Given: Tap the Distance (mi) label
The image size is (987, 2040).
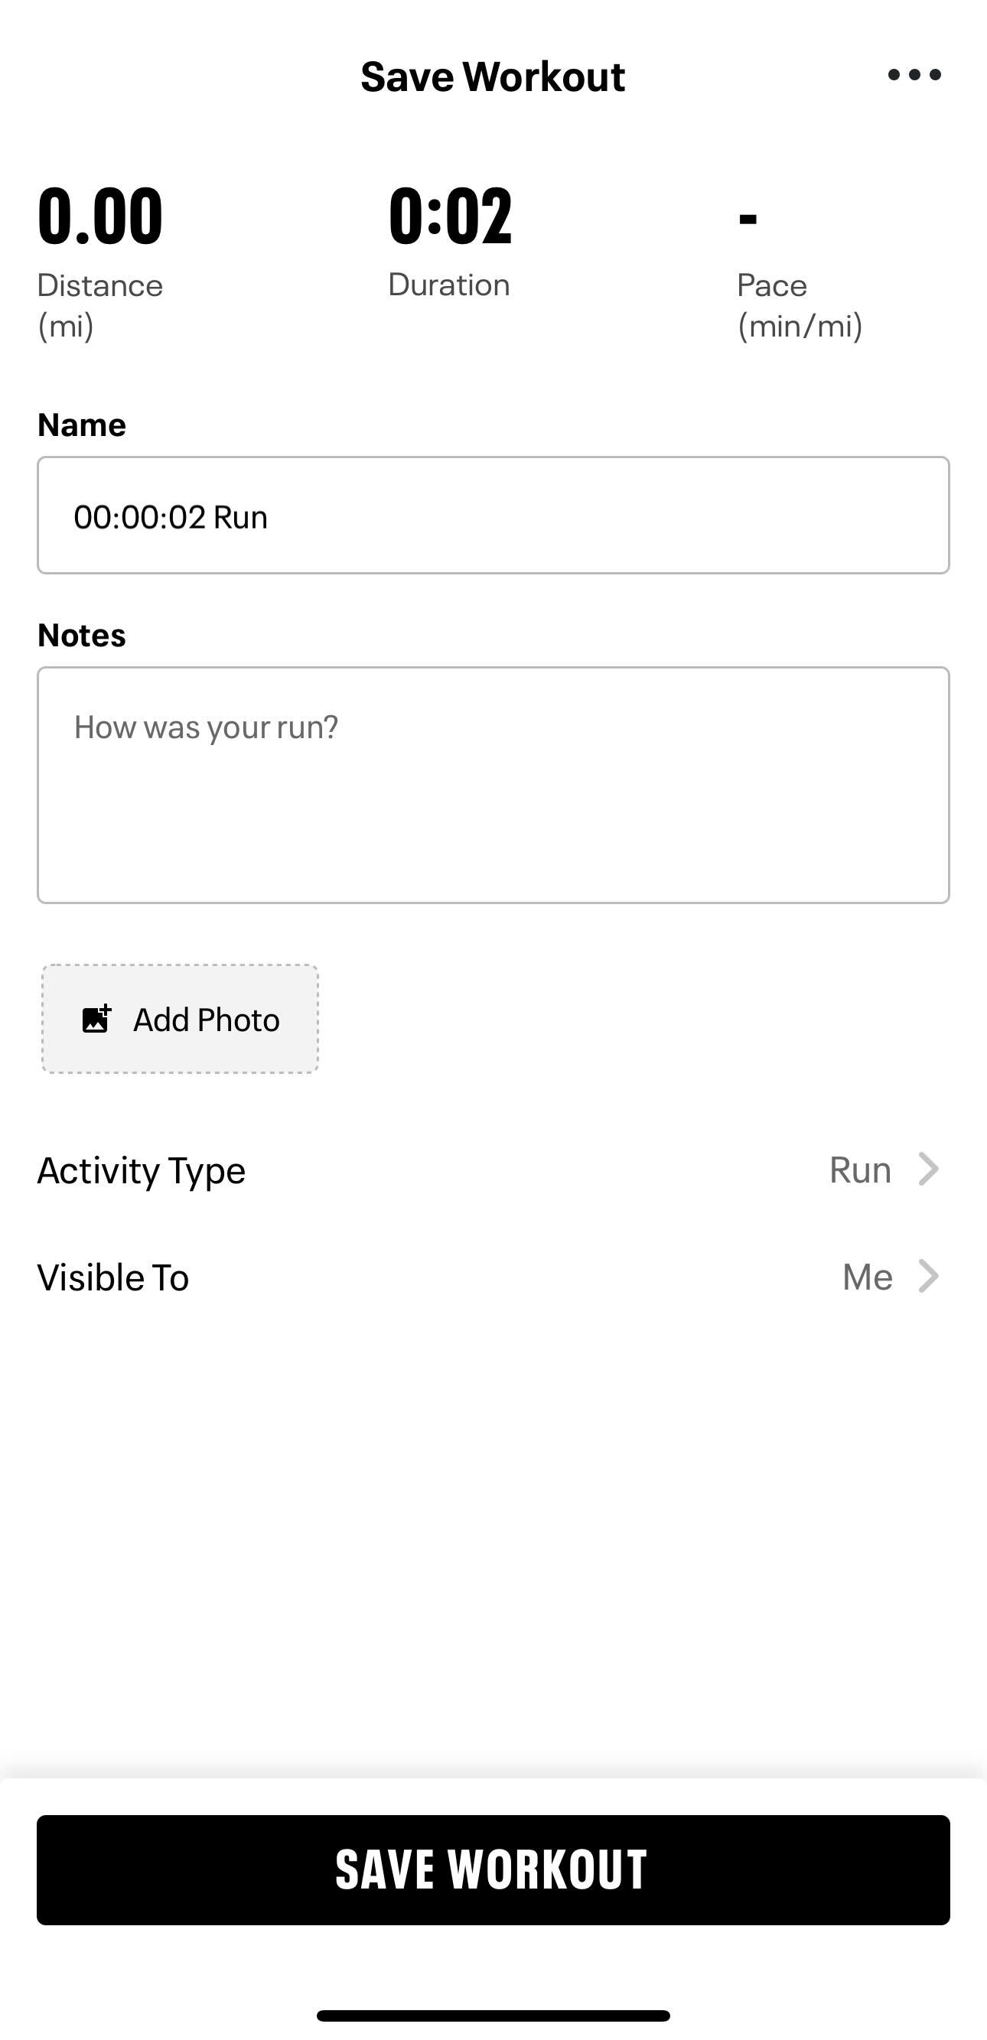Looking at the screenshot, I should pyautogui.click(x=99, y=306).
